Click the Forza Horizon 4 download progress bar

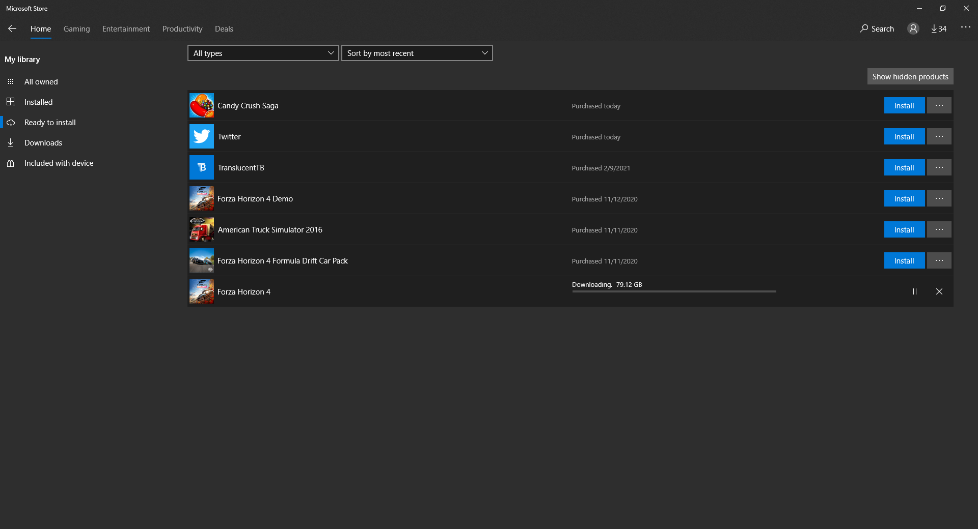674,291
